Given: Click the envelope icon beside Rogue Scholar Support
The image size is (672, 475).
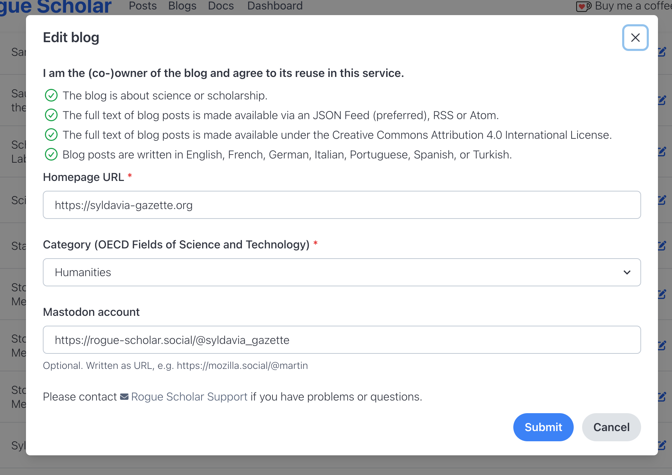Looking at the screenshot, I should click(x=124, y=397).
